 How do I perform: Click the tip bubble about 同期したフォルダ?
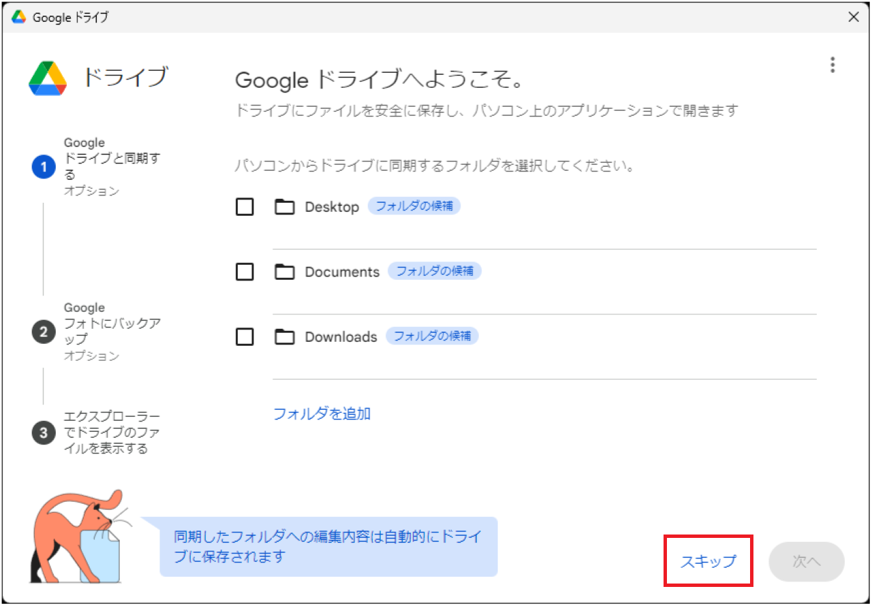[x=328, y=547]
